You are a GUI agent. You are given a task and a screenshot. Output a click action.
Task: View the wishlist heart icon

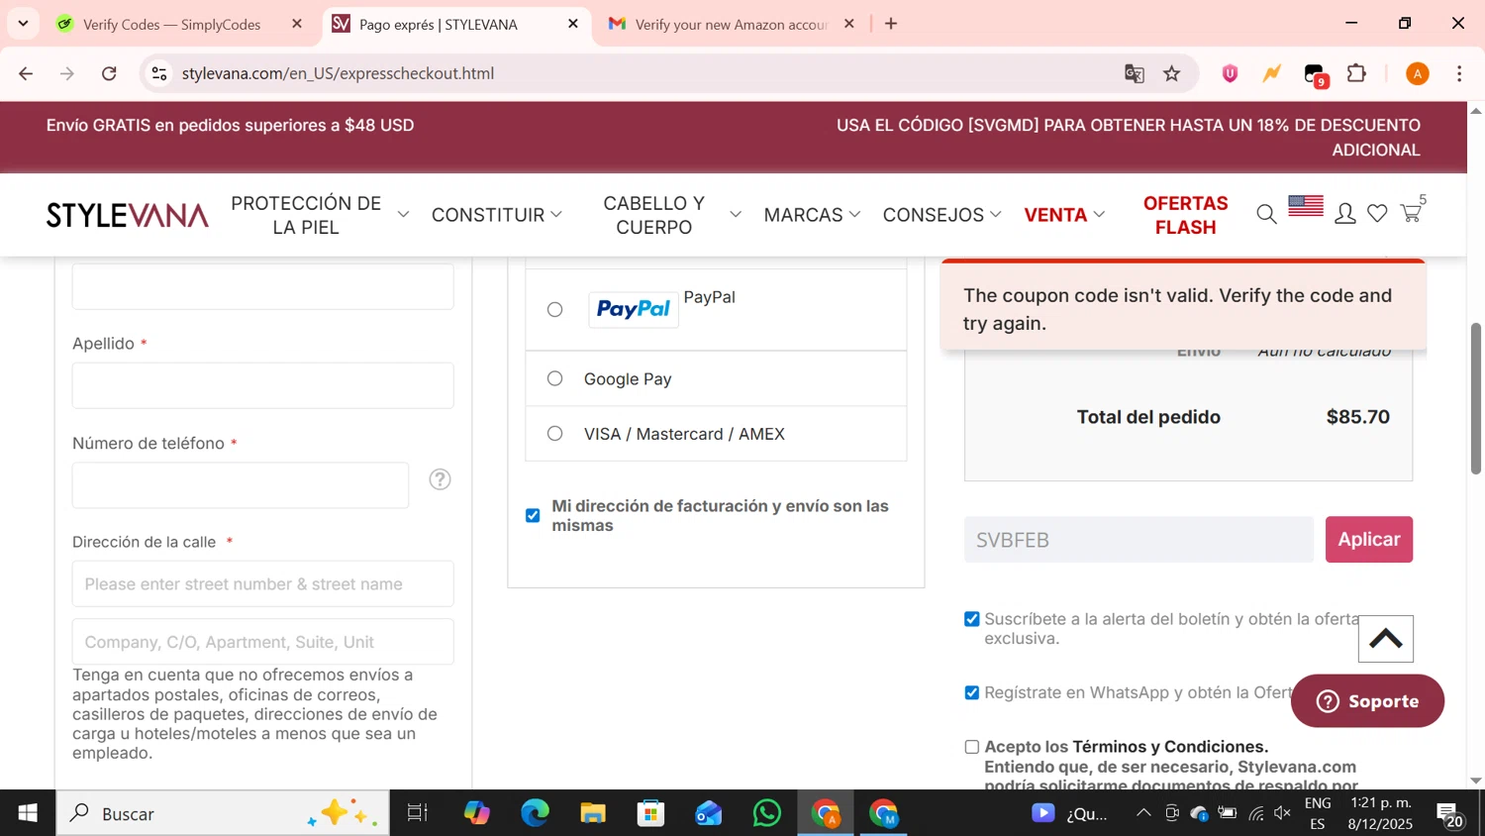coord(1377,214)
